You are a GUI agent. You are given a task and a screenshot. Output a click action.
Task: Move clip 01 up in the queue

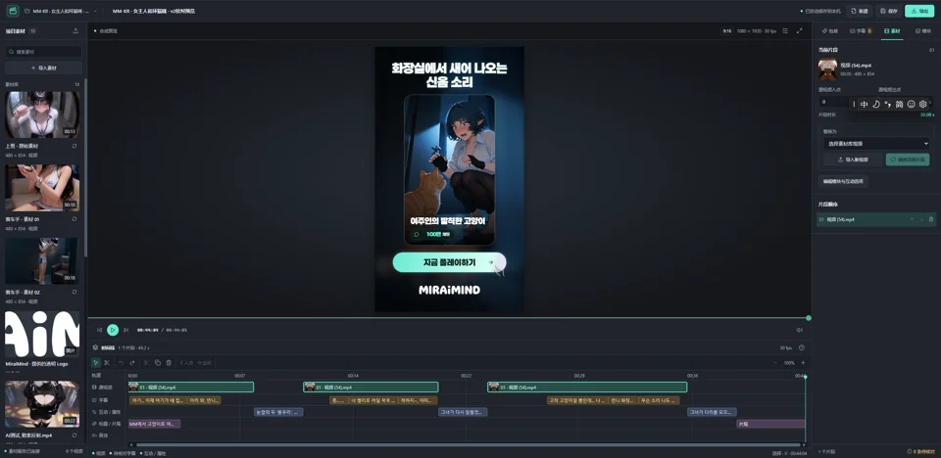(912, 219)
